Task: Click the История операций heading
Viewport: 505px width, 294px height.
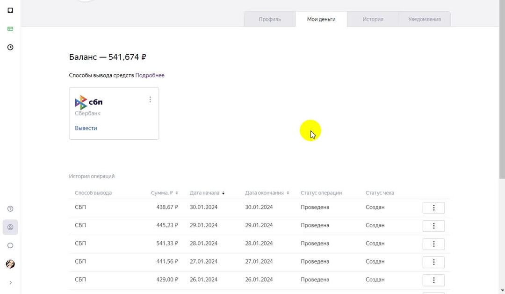Action: (92, 176)
